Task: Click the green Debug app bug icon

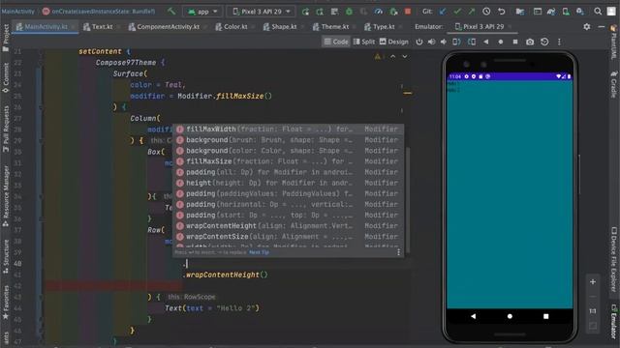Action: tap(349, 12)
